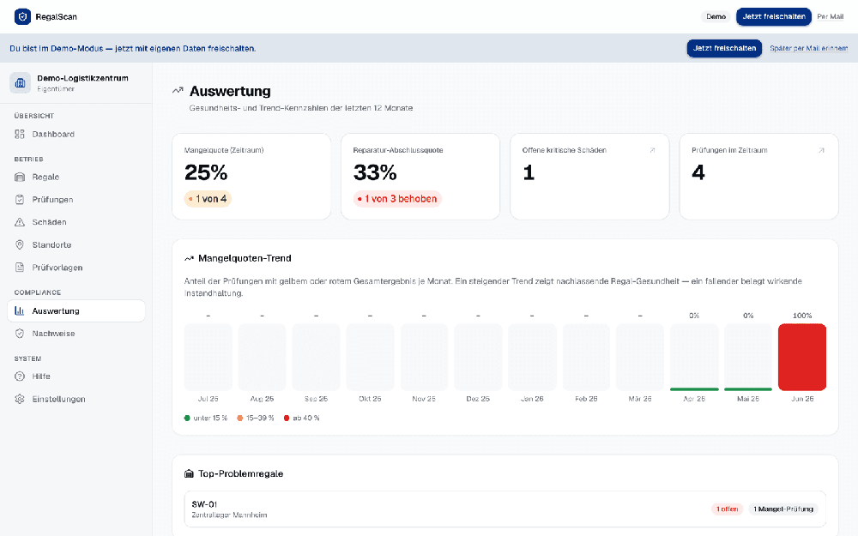This screenshot has height=536, width=858.
Task: Click the Prüfvorlagen document icon
Action: tap(20, 268)
